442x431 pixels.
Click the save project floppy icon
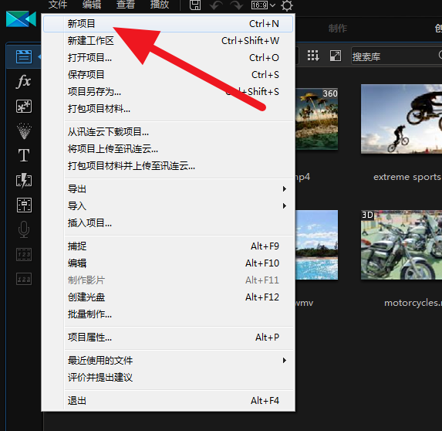[x=195, y=5]
